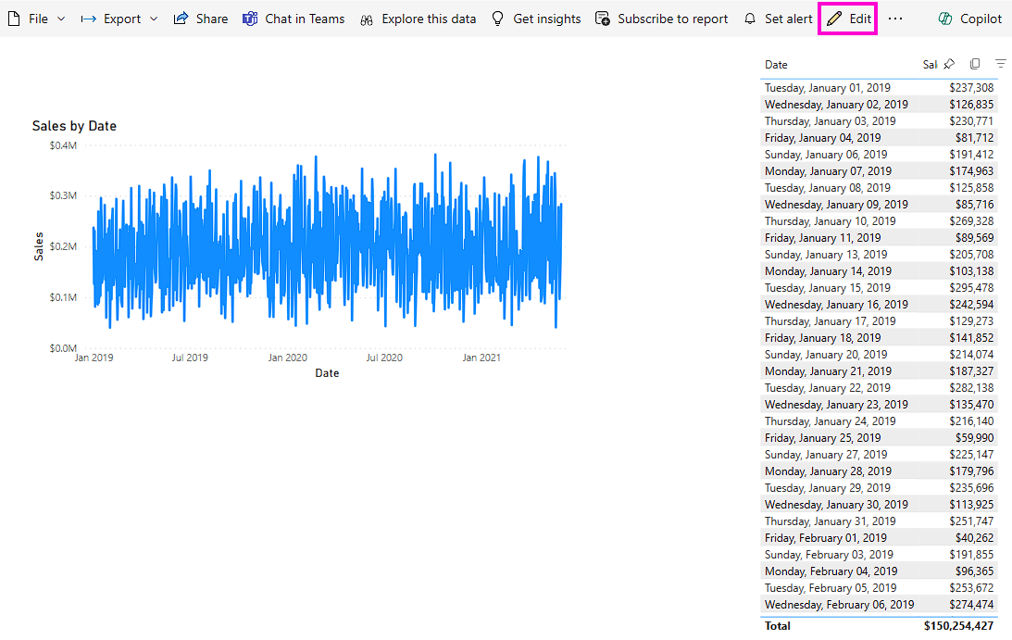This screenshot has height=640, width=1012.
Task: Click the highlighted Edit button
Action: 847,18
